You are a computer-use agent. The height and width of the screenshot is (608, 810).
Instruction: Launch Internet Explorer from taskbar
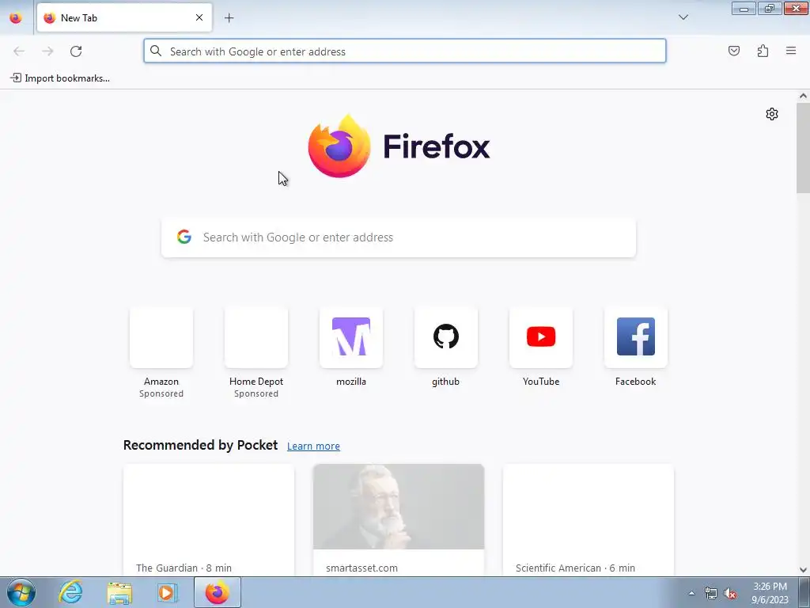click(70, 592)
